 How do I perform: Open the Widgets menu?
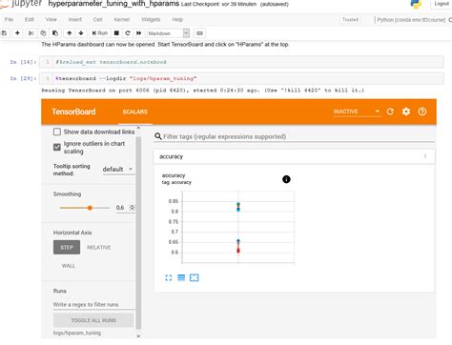[x=151, y=19]
